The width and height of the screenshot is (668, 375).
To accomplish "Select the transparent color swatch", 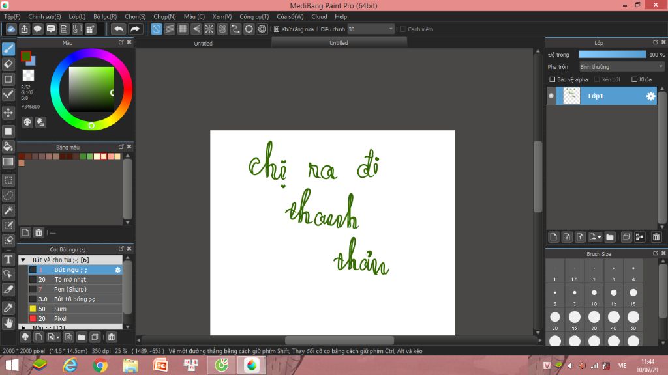I will click(x=28, y=76).
